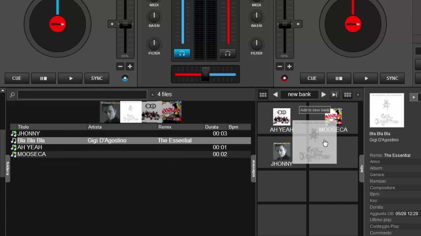Click right deck FILTER knob
Image resolution: width=421 pixels, height=236 pixels.
(257, 44)
